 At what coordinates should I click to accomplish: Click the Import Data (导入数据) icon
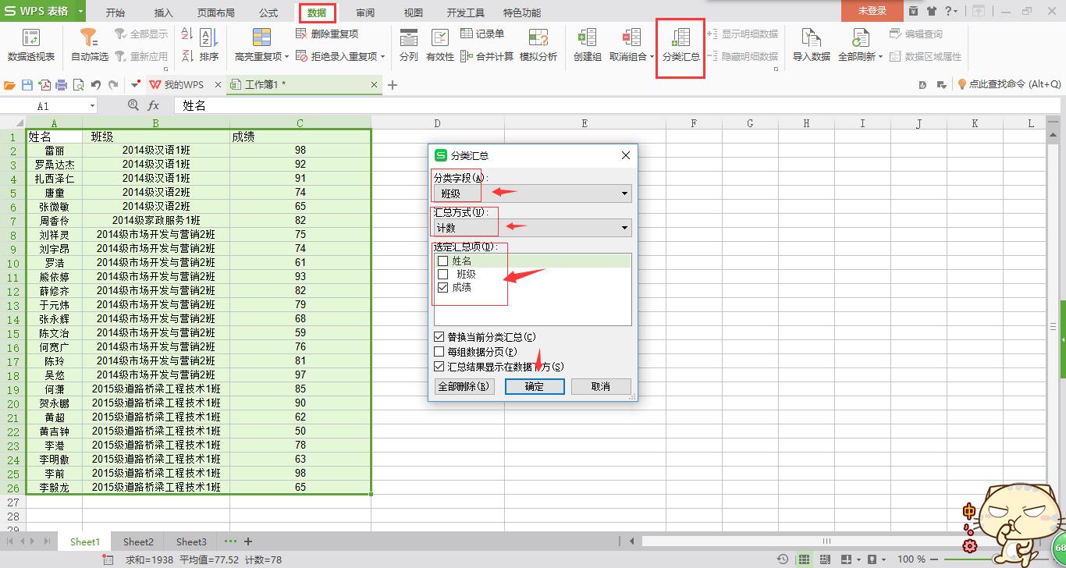pyautogui.click(x=811, y=38)
